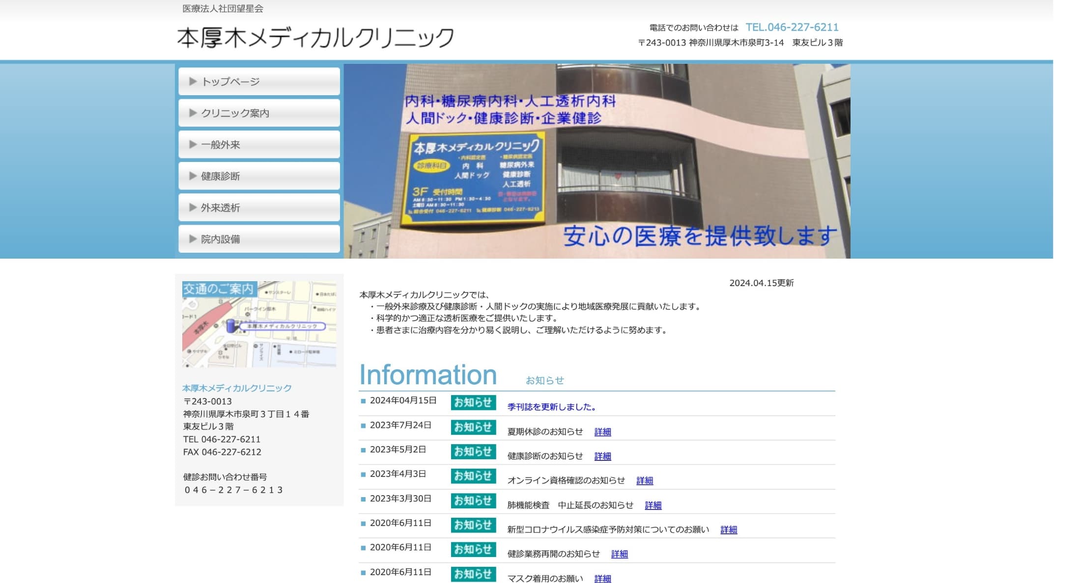Open 詳細 for 健康診断のお知らせ

pos(602,456)
